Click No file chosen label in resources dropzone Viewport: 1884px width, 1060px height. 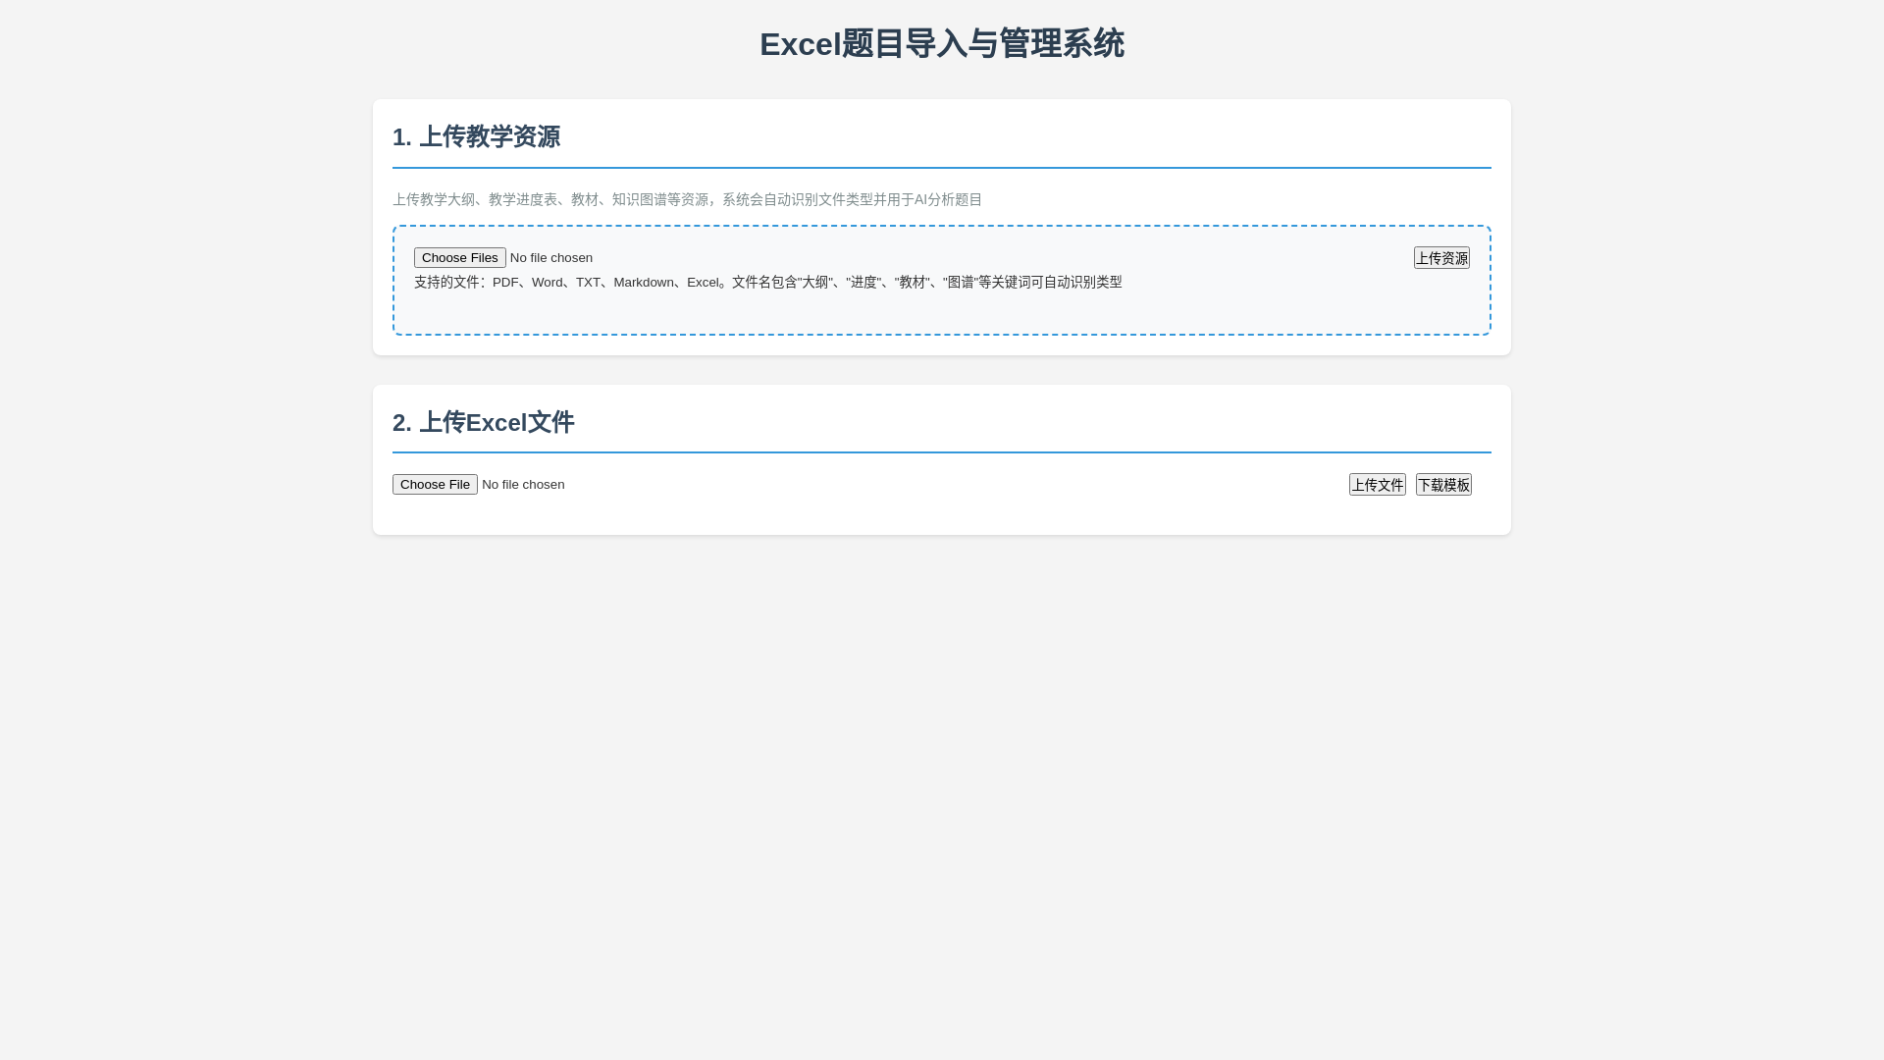coord(551,257)
